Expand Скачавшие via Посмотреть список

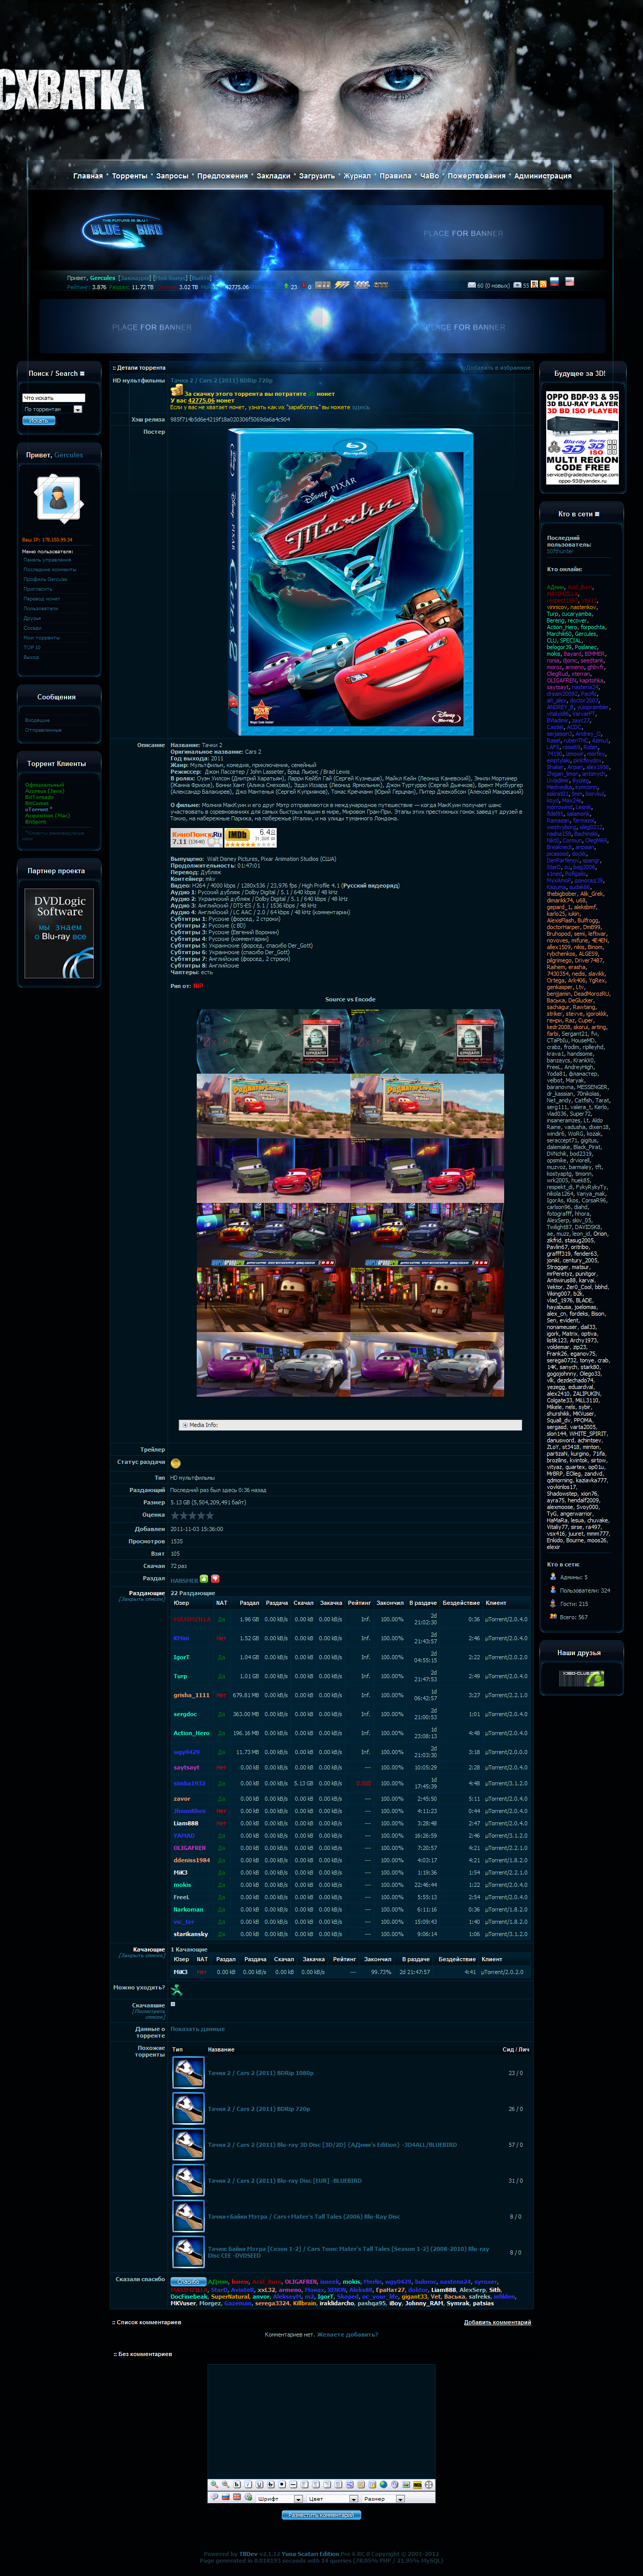(148, 2014)
